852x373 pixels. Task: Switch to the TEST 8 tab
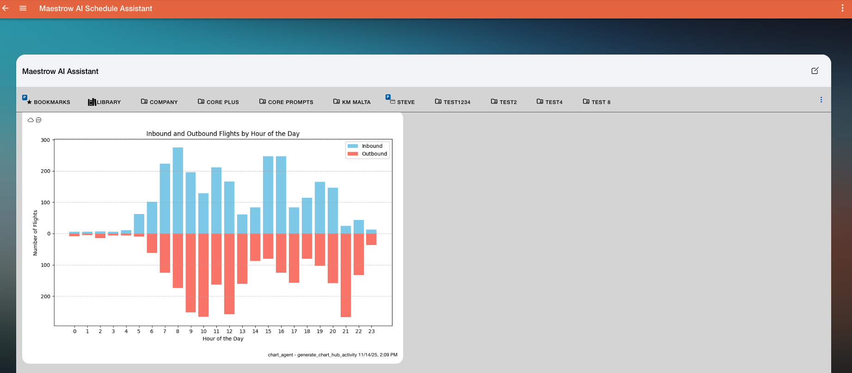click(x=596, y=102)
